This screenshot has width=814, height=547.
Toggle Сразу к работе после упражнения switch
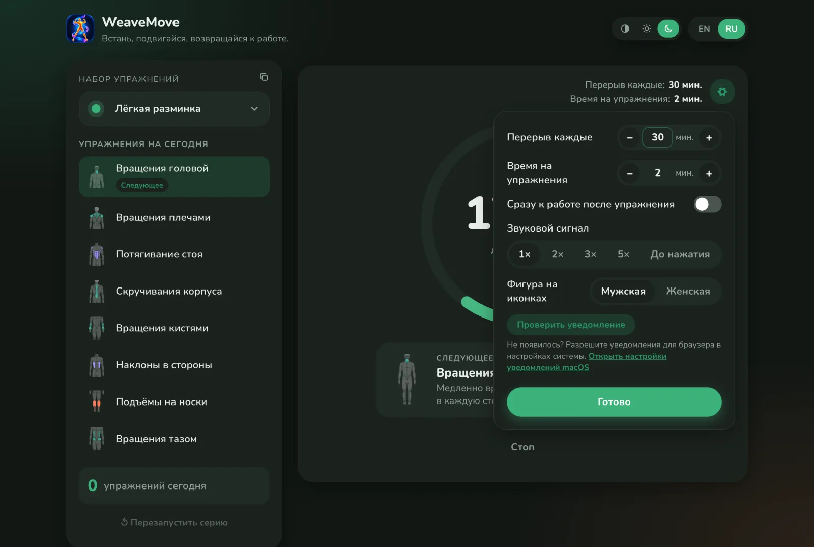pyautogui.click(x=708, y=204)
